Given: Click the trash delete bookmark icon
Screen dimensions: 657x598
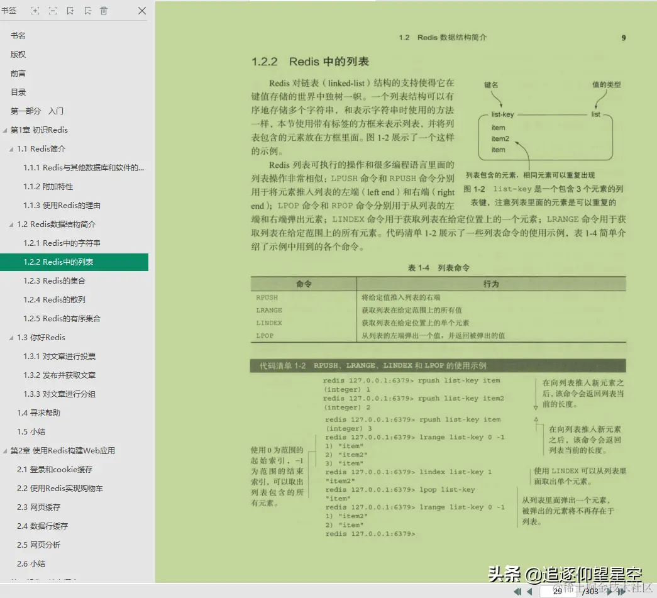Looking at the screenshot, I should click(x=104, y=11).
